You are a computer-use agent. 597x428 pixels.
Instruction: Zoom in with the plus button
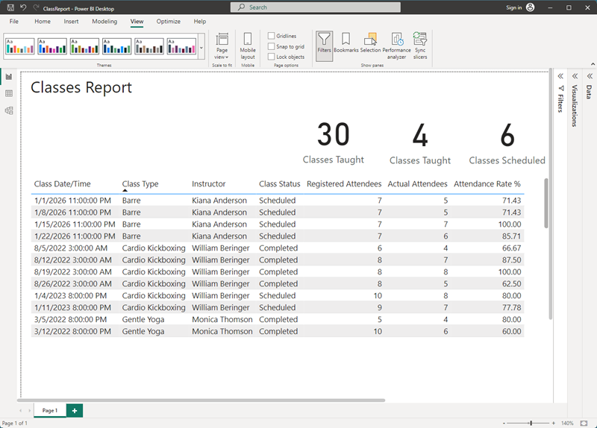tap(553, 423)
